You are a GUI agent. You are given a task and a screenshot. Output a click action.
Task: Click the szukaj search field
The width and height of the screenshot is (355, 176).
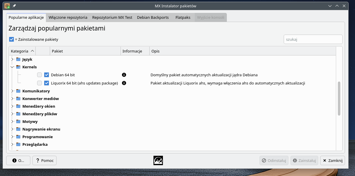click(x=313, y=39)
